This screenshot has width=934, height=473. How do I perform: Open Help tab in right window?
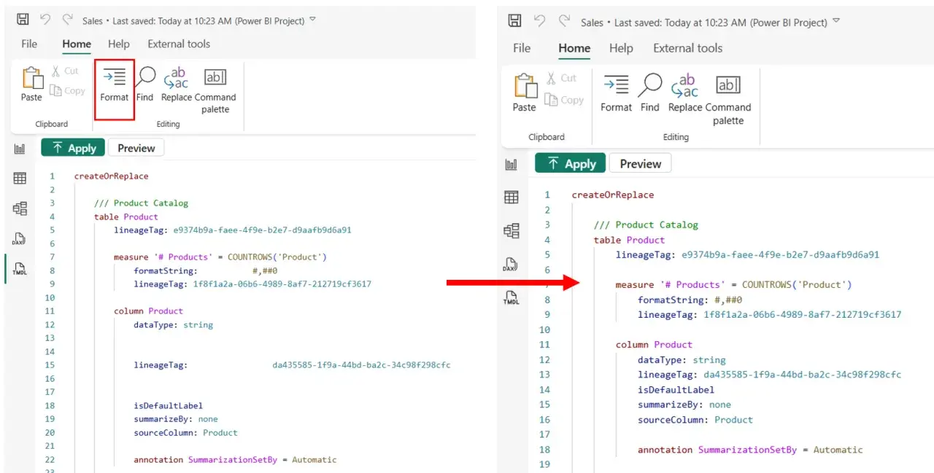(x=621, y=48)
